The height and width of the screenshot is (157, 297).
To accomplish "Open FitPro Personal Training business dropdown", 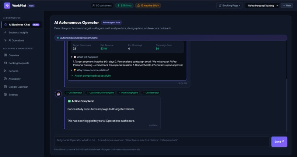I will [262, 6].
